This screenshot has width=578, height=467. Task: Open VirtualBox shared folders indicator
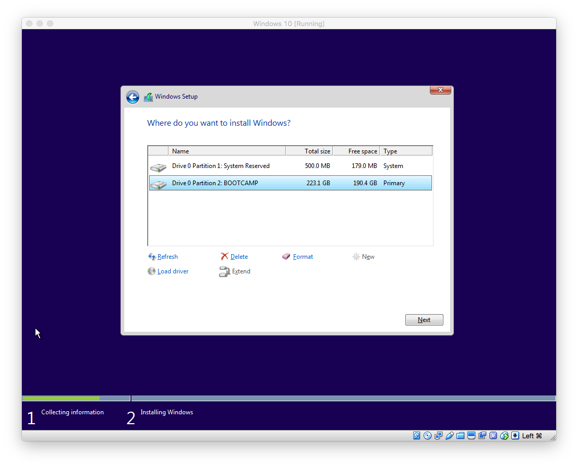[x=461, y=436]
